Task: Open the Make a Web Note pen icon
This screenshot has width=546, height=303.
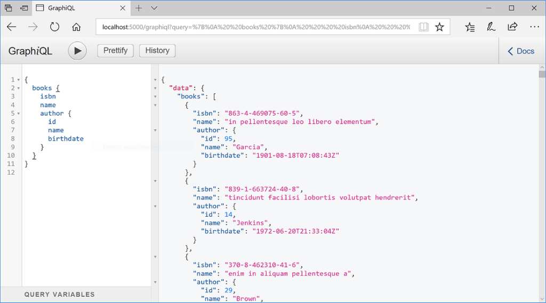Action: (491, 27)
